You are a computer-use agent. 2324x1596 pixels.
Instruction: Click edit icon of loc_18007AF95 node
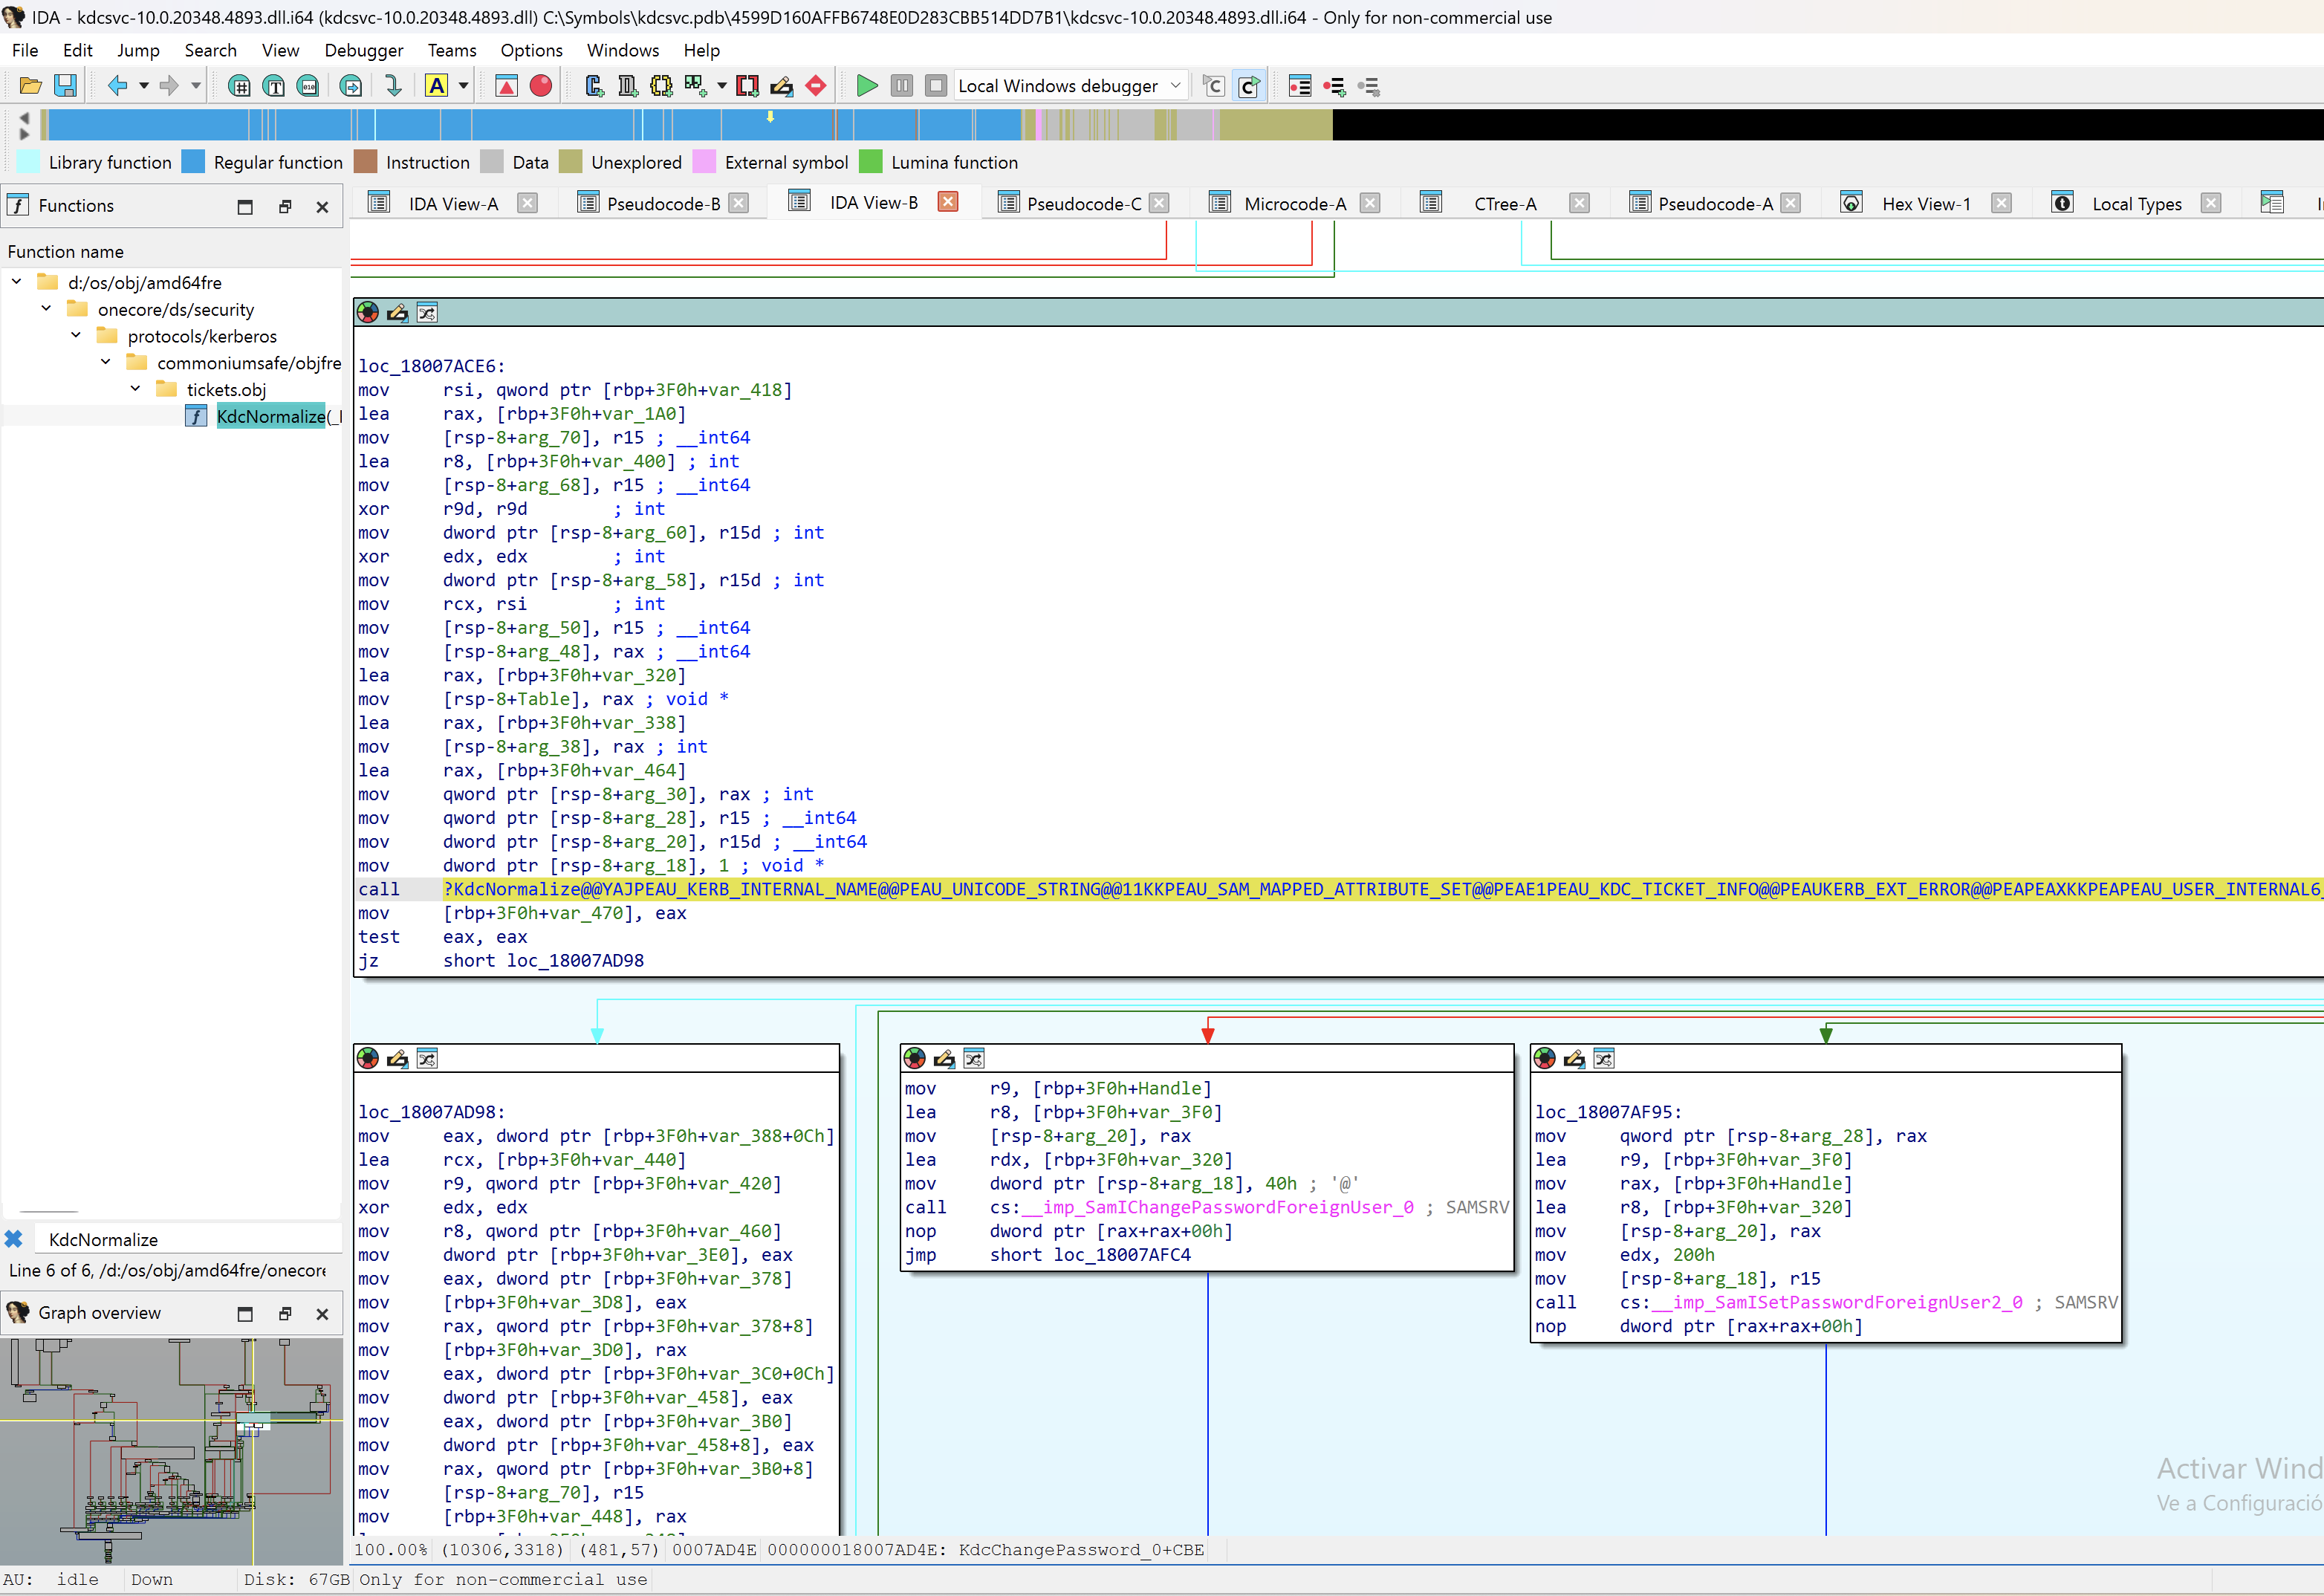(x=1574, y=1058)
